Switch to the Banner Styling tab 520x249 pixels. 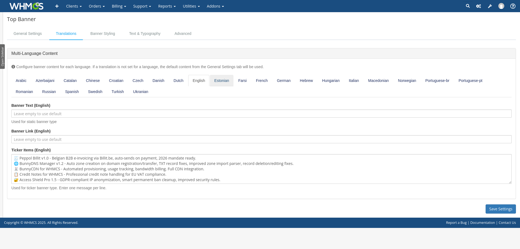103,34
